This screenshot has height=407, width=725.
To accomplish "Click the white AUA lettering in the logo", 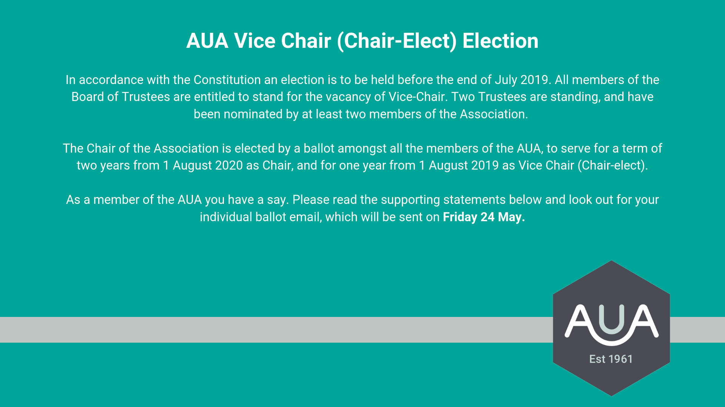I will 611,323.
